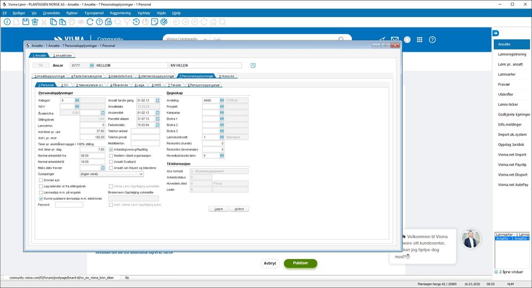Open the 8 Pensjon/oppsigelser sub-tab
Image resolution: width=532 pixels, height=288 pixels.
pyautogui.click(x=204, y=85)
